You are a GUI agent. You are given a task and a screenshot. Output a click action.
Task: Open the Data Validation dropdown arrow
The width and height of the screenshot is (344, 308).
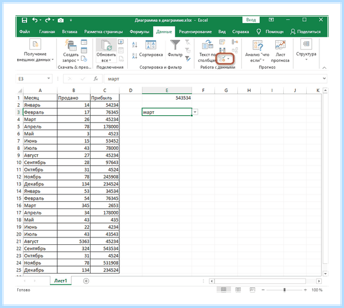tap(228, 59)
